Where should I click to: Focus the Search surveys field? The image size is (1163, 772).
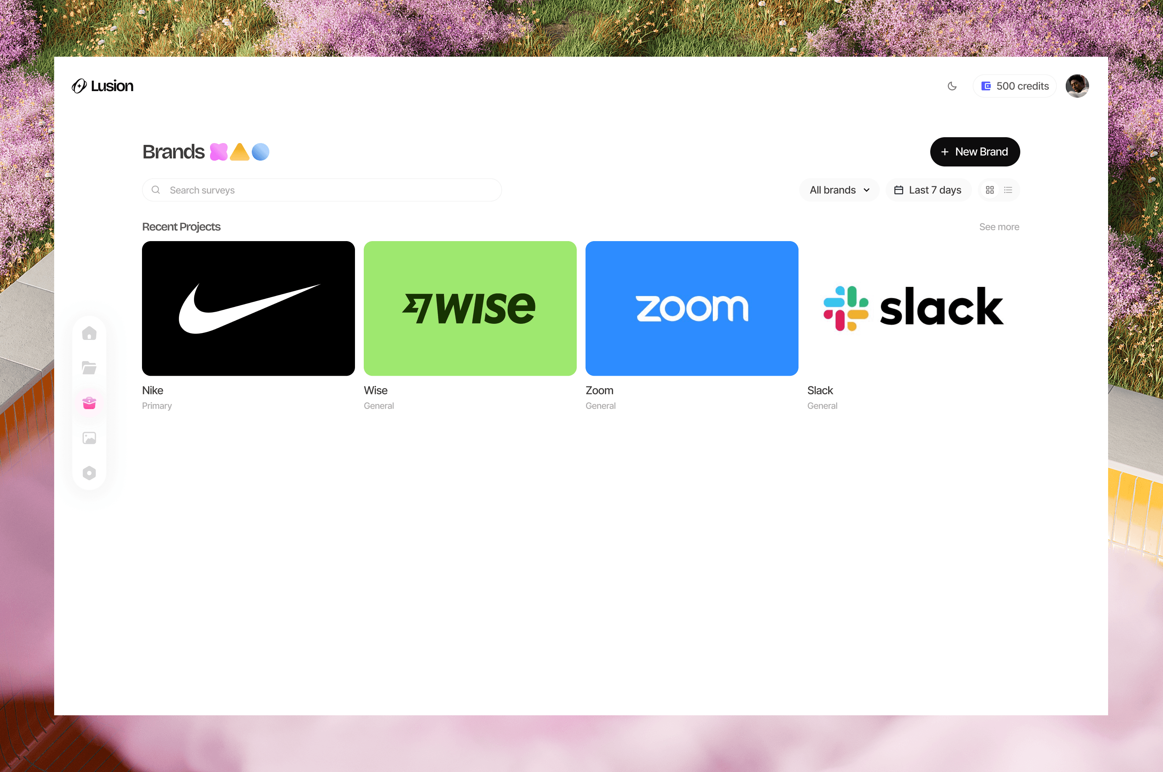322,190
